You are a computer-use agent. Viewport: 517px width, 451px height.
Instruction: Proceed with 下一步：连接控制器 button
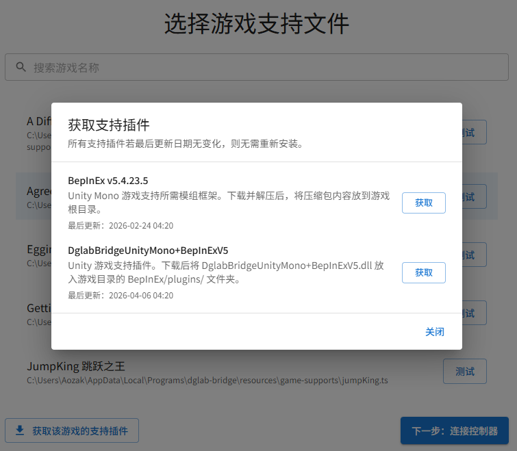454,431
